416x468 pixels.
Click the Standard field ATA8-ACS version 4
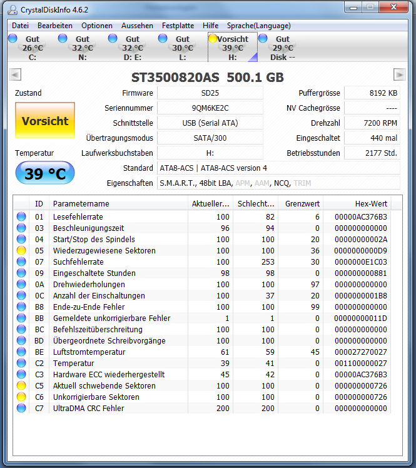coord(279,168)
